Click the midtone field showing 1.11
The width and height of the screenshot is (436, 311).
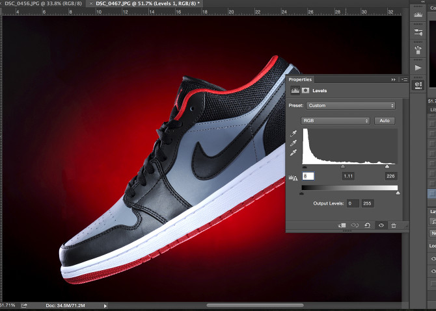pyautogui.click(x=348, y=176)
